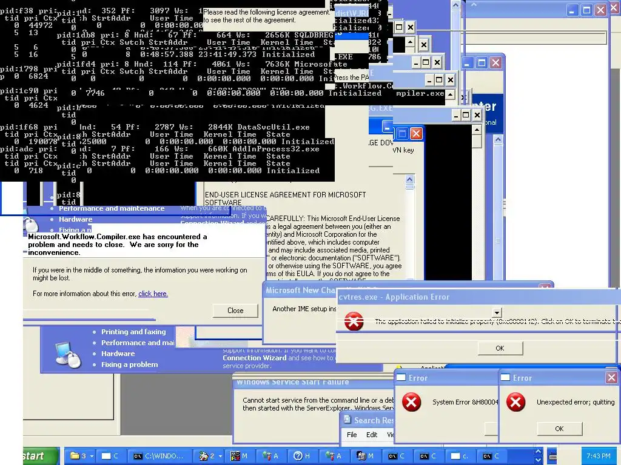Click the red X icon beside System Error &H80004

coord(412,402)
